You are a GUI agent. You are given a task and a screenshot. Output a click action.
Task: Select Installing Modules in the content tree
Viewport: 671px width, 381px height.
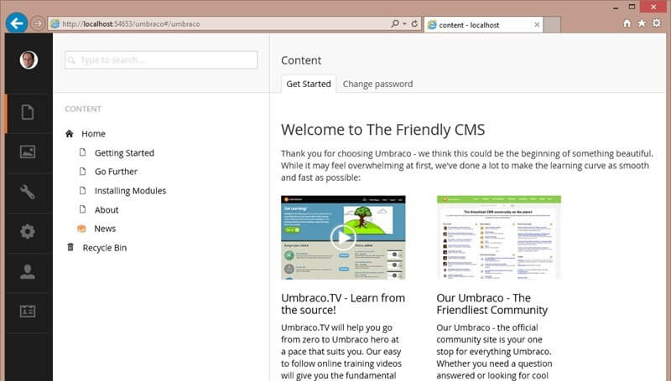coord(131,191)
